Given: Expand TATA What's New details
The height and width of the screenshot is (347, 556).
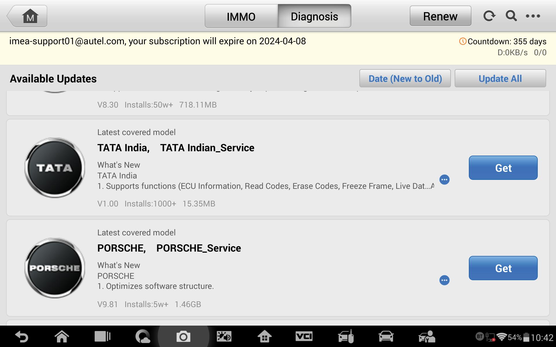Looking at the screenshot, I should tap(444, 180).
